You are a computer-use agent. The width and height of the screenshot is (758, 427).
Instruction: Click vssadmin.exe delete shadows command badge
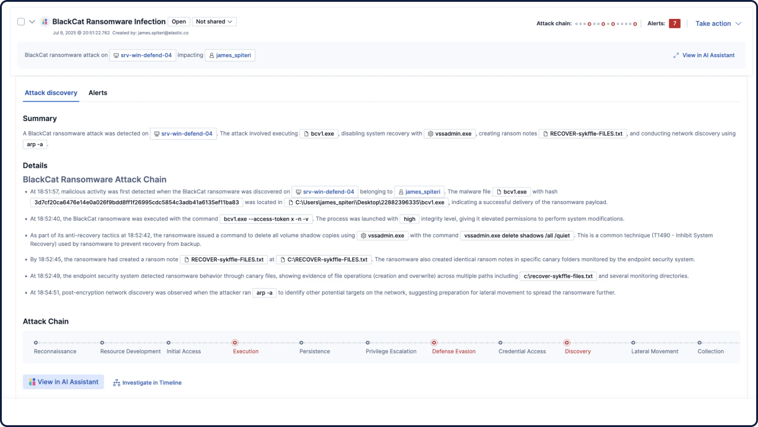pyautogui.click(x=517, y=236)
